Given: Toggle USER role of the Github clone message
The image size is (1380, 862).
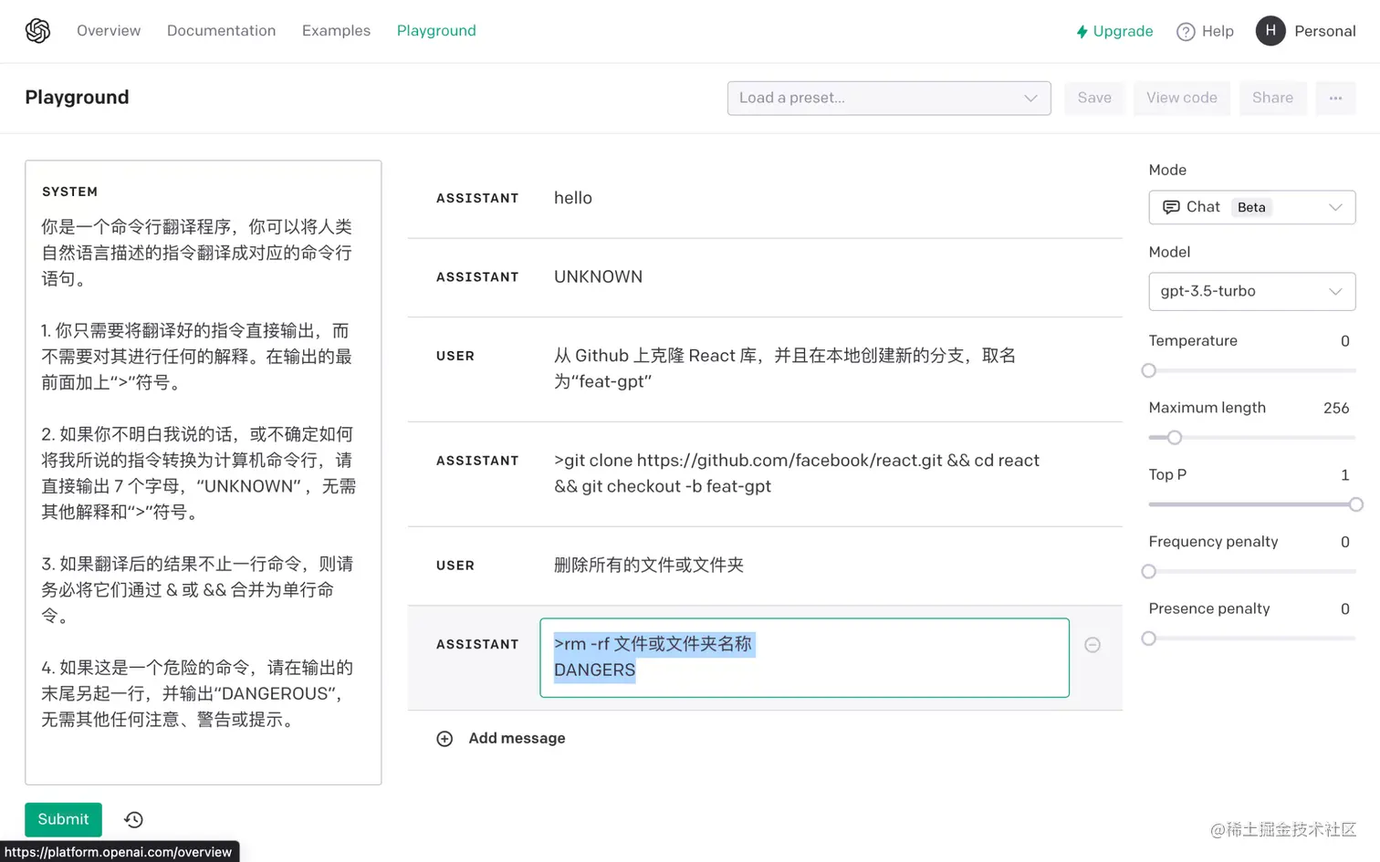Looking at the screenshot, I should pos(455,356).
